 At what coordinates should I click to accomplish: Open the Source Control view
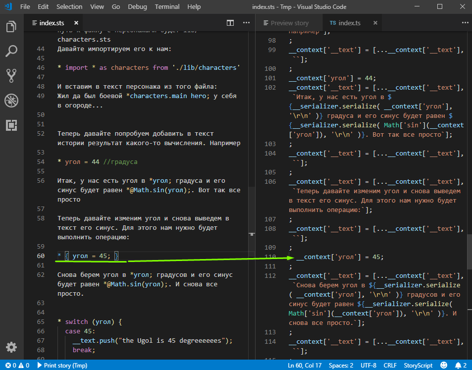coord(11,75)
